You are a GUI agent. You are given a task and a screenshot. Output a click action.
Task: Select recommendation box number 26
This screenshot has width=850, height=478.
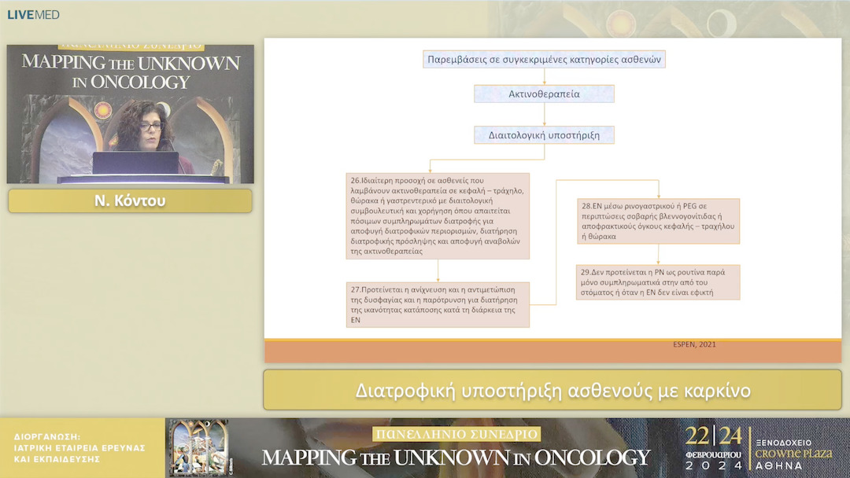[438, 215]
